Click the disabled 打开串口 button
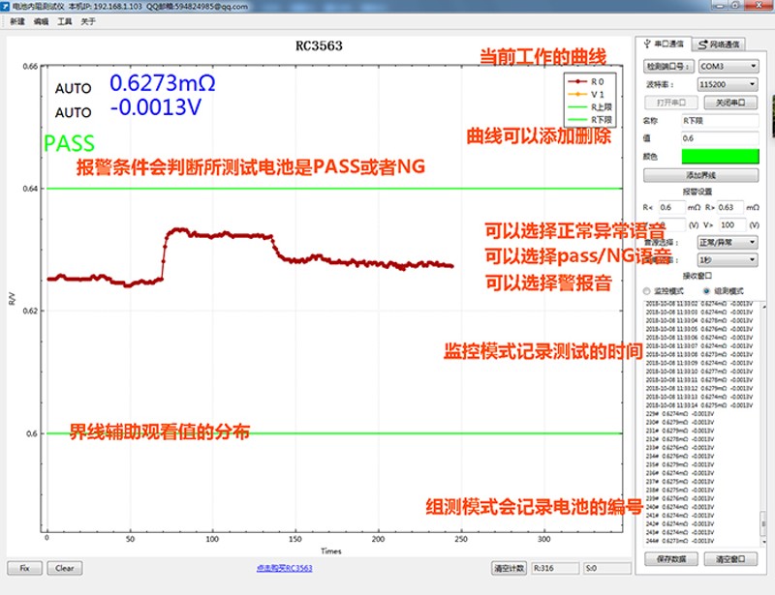The height and width of the screenshot is (595, 775). pos(671,103)
